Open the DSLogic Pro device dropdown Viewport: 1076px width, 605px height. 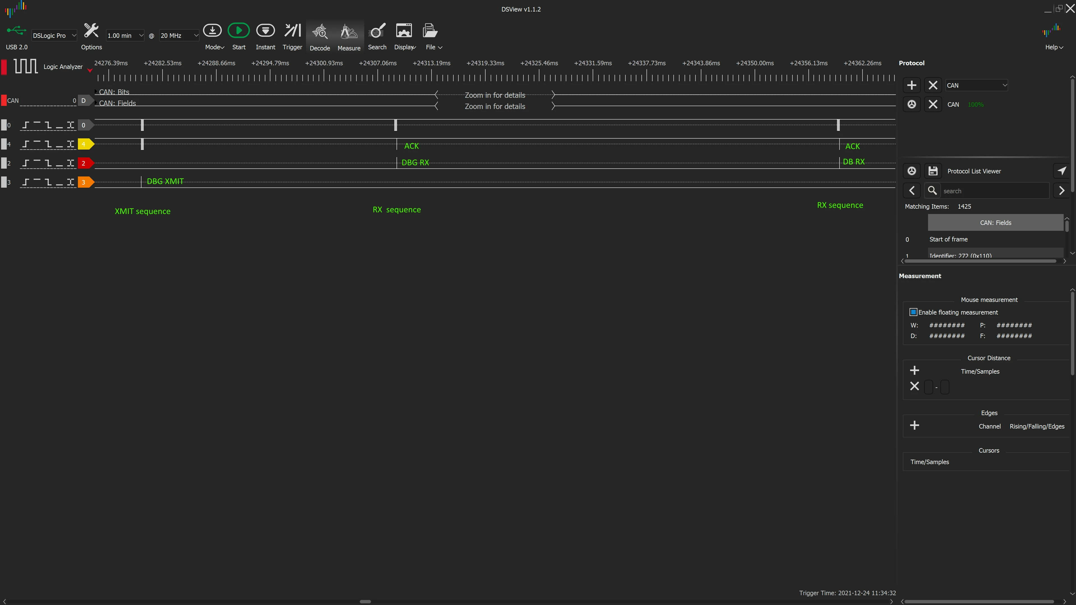54,36
